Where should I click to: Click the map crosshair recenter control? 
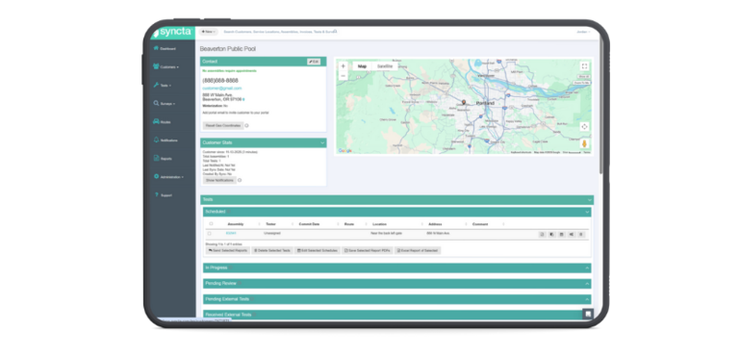[x=584, y=126]
